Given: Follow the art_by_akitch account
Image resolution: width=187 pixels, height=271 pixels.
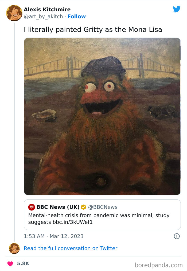Looking at the screenshot, I should (x=76, y=16).
